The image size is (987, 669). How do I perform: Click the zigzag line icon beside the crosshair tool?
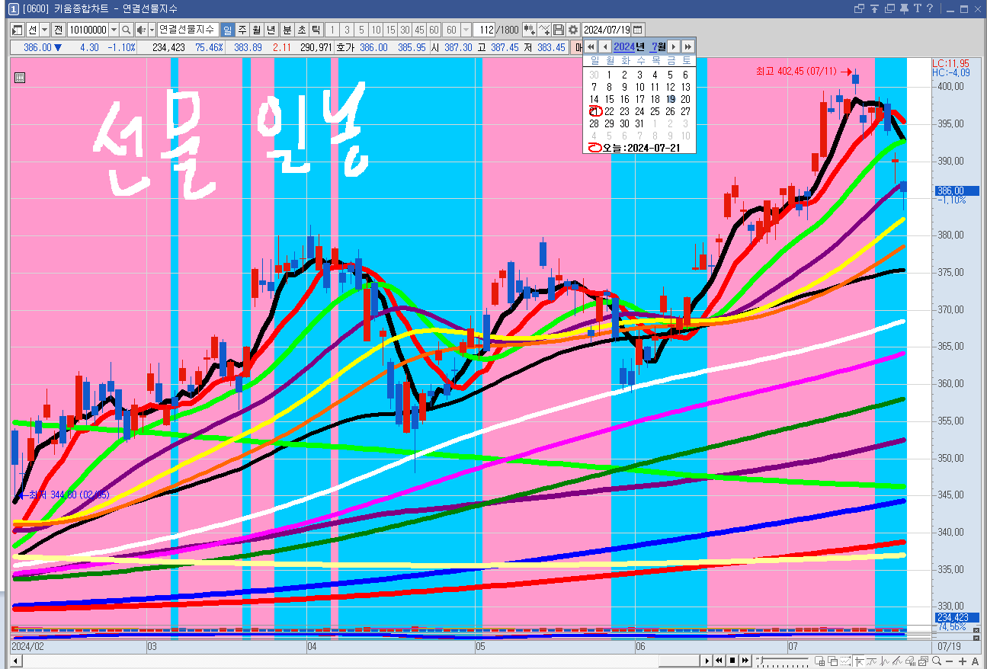(872, 661)
